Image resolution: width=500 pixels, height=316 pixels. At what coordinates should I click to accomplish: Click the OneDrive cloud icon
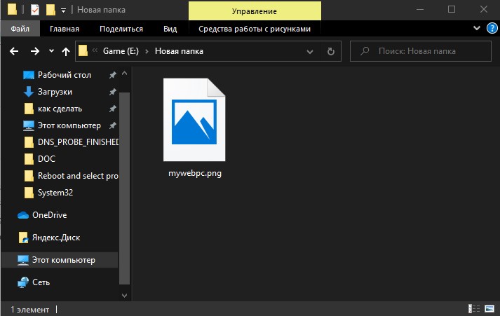(x=23, y=215)
